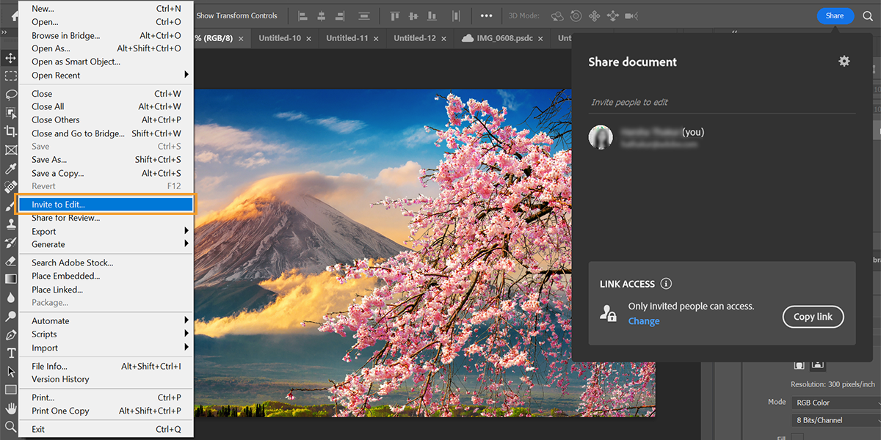This screenshot has width=881, height=440.
Task: Click Align bottom edges icon
Action: pyautogui.click(x=432, y=15)
